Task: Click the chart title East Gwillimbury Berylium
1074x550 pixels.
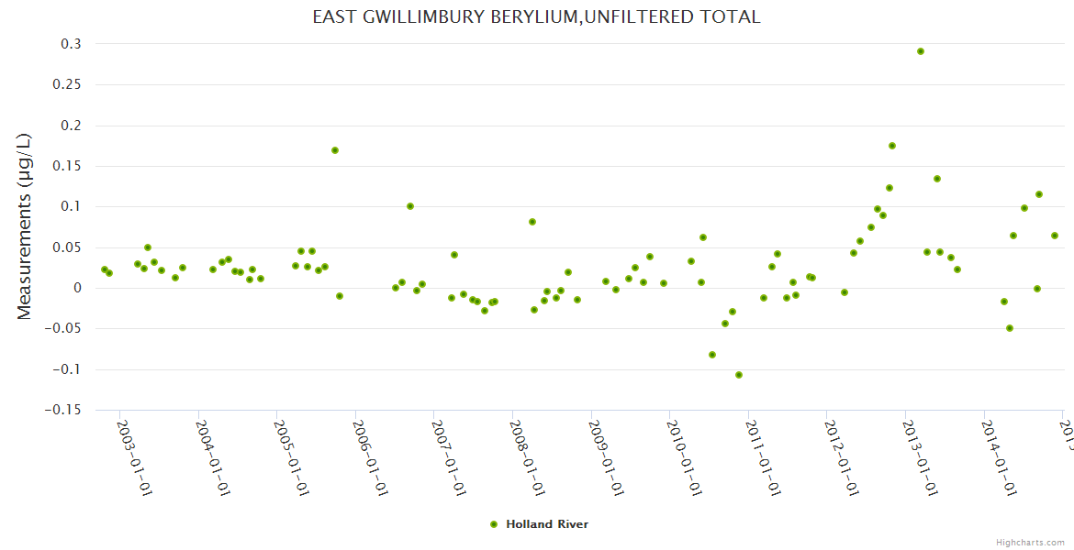Action: pyautogui.click(x=536, y=17)
